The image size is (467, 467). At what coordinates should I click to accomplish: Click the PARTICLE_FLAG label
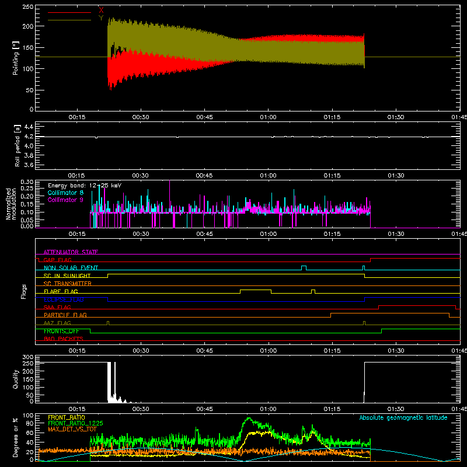coord(65,315)
